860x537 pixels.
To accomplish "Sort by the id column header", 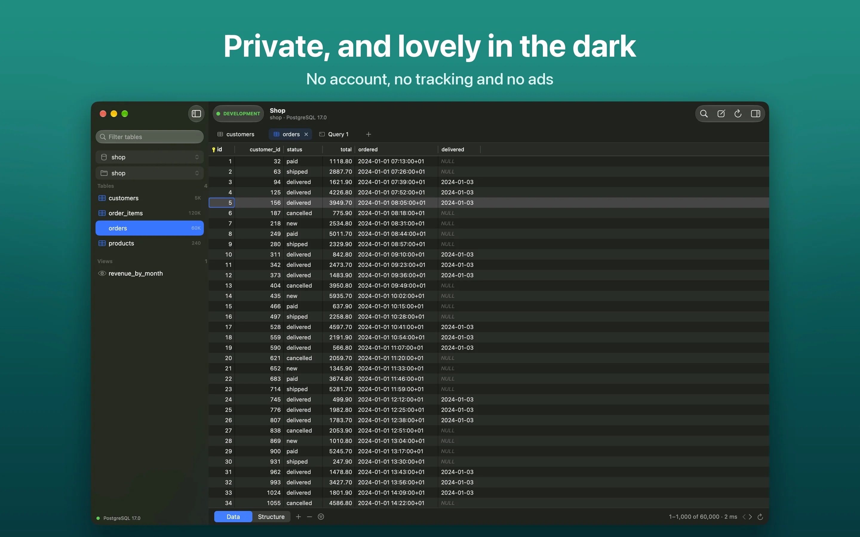I will (x=221, y=149).
